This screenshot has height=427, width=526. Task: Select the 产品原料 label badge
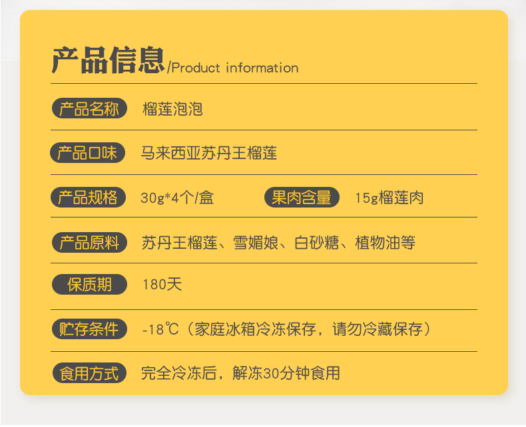pyautogui.click(x=89, y=242)
